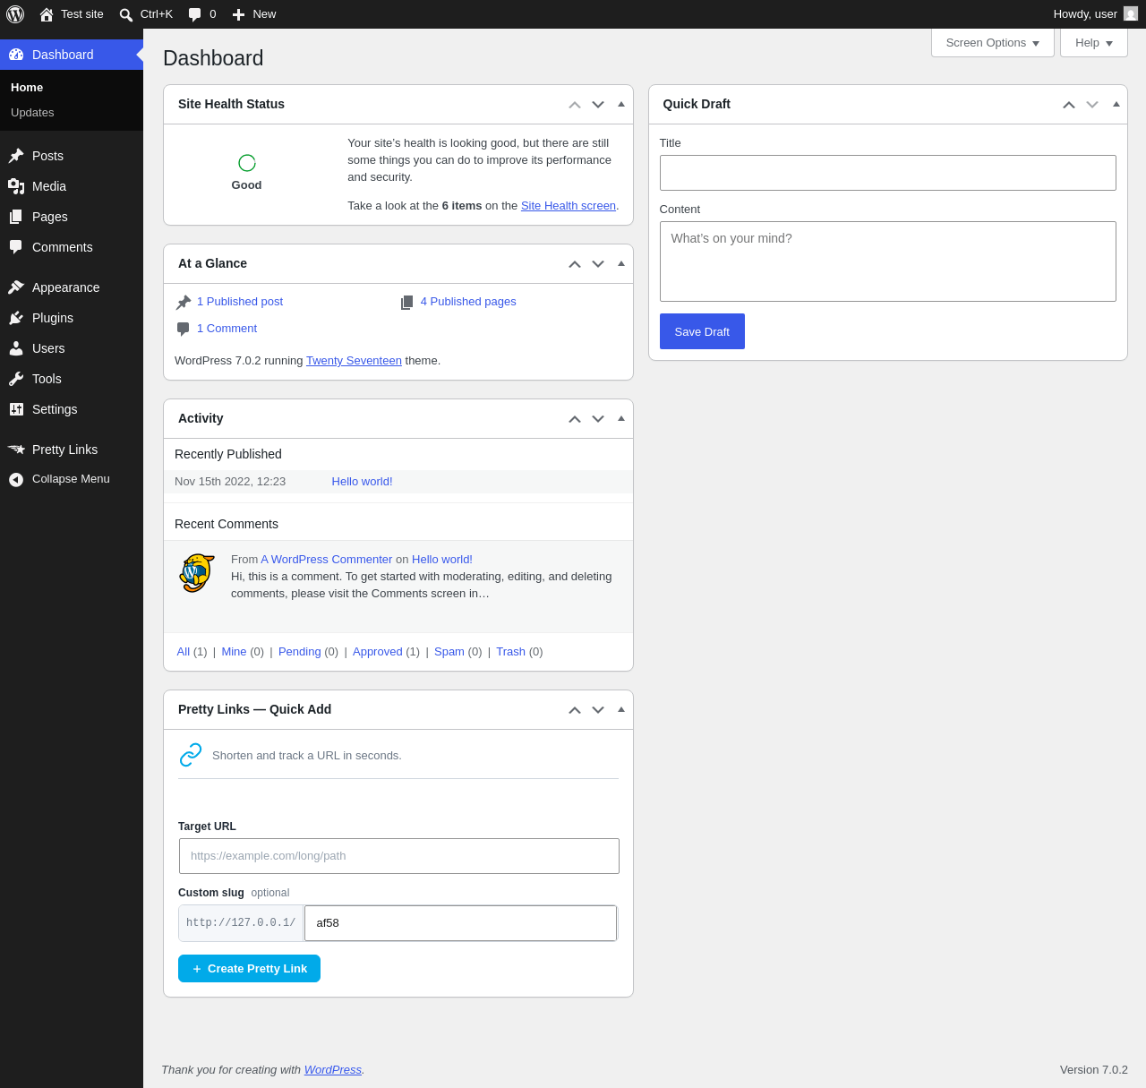The width and height of the screenshot is (1146, 1088).
Task: Click the Create Pretty Link button
Action: click(x=249, y=969)
